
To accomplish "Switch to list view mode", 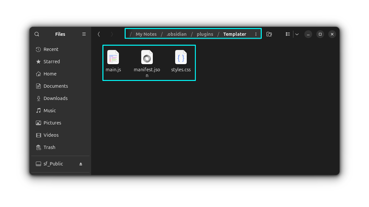I will [288, 34].
